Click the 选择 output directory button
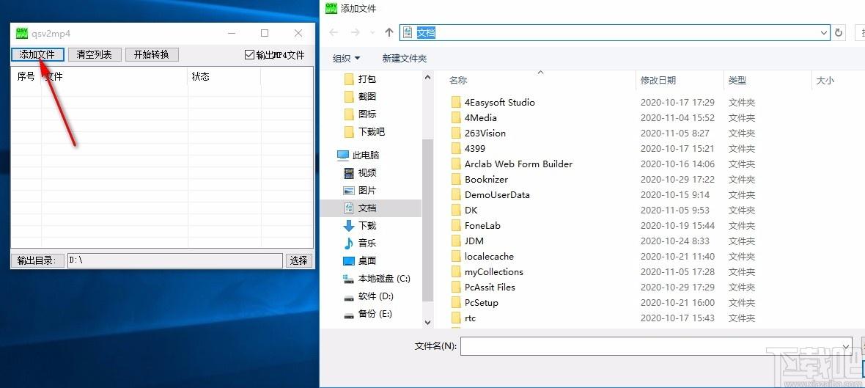Viewport: 865px width, 388px height. tap(299, 260)
